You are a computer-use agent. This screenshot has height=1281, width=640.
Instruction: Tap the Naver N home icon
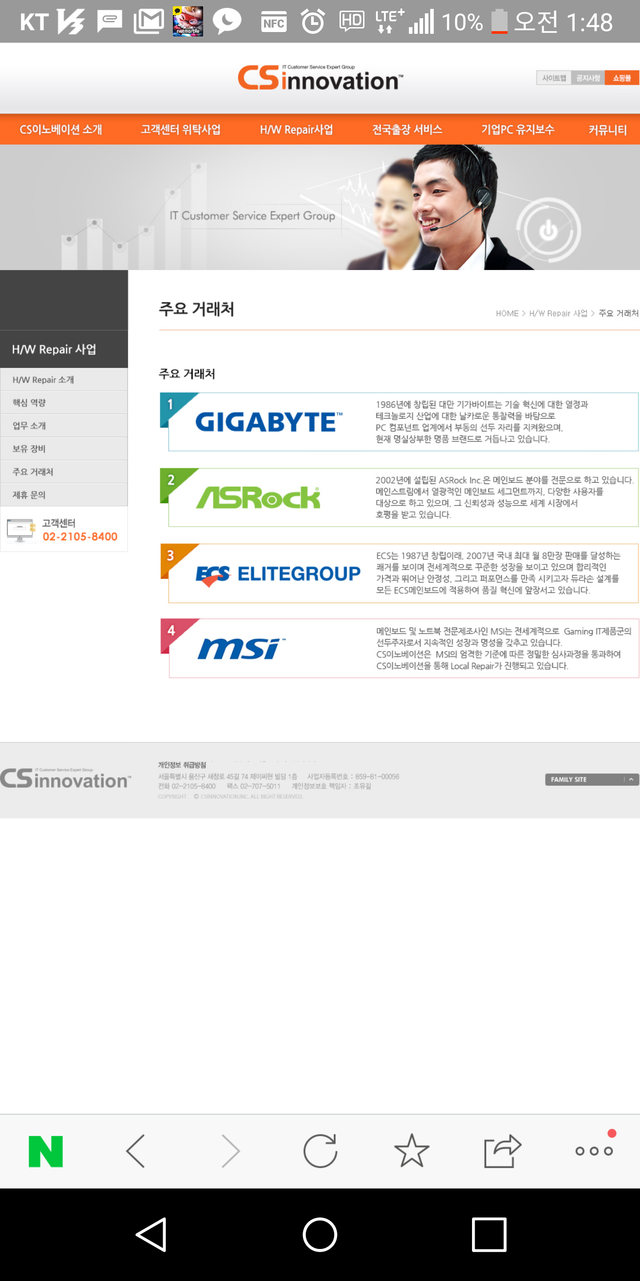click(46, 1151)
